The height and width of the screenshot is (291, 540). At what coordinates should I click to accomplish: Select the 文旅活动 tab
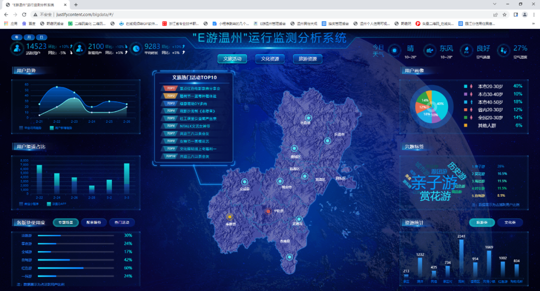232,59
